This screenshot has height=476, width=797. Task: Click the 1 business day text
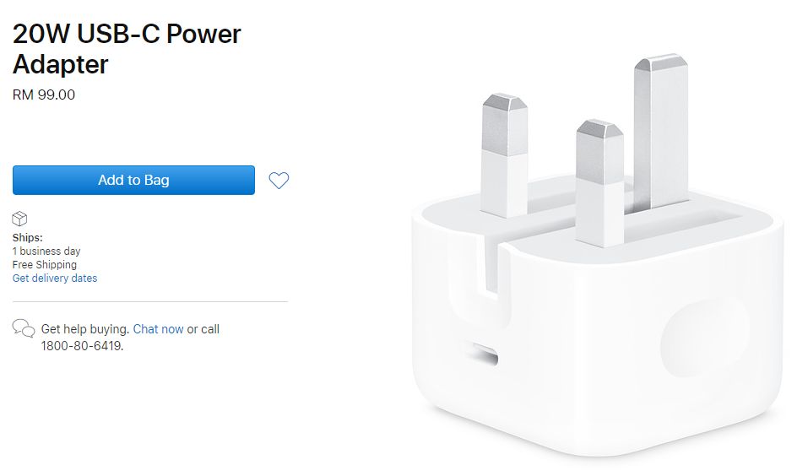tap(46, 251)
